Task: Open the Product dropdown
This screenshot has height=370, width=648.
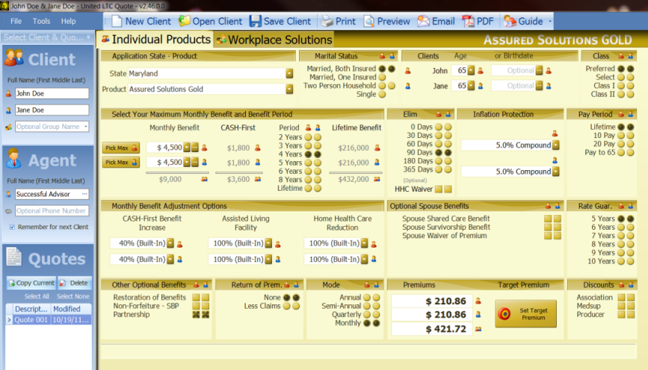Action: click(289, 89)
